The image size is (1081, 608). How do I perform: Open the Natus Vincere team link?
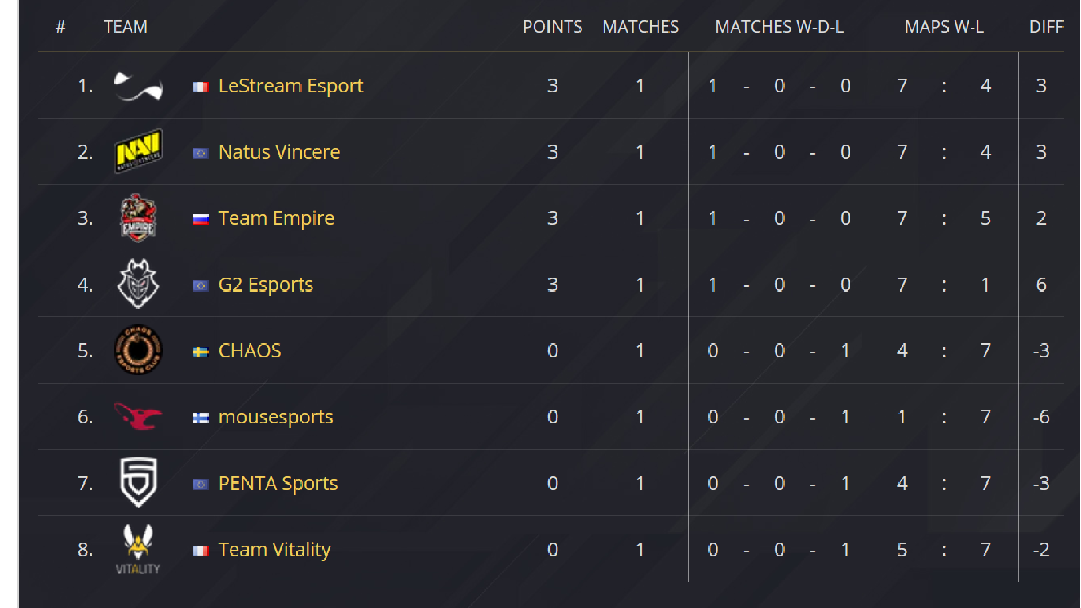[279, 152]
